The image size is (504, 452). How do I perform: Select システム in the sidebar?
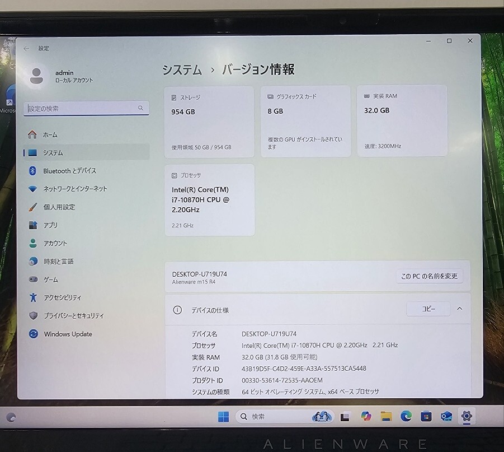pyautogui.click(x=86, y=152)
